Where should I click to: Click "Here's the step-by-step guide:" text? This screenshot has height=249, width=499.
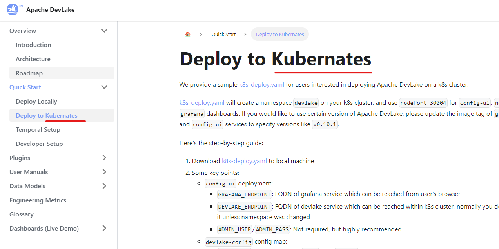[221, 143]
